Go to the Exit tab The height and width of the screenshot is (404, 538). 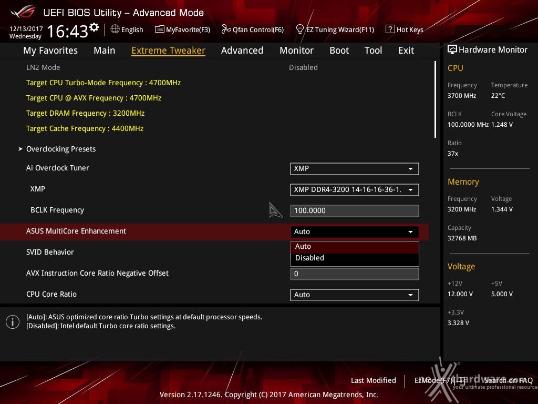click(x=406, y=50)
